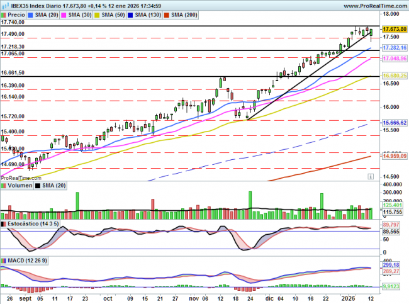Screen dimensions: 409x304
Task: Click the level label 16.390,00
Action: 13,86
